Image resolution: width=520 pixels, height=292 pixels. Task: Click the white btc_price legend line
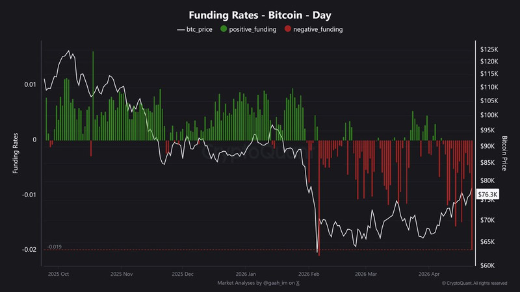point(181,29)
